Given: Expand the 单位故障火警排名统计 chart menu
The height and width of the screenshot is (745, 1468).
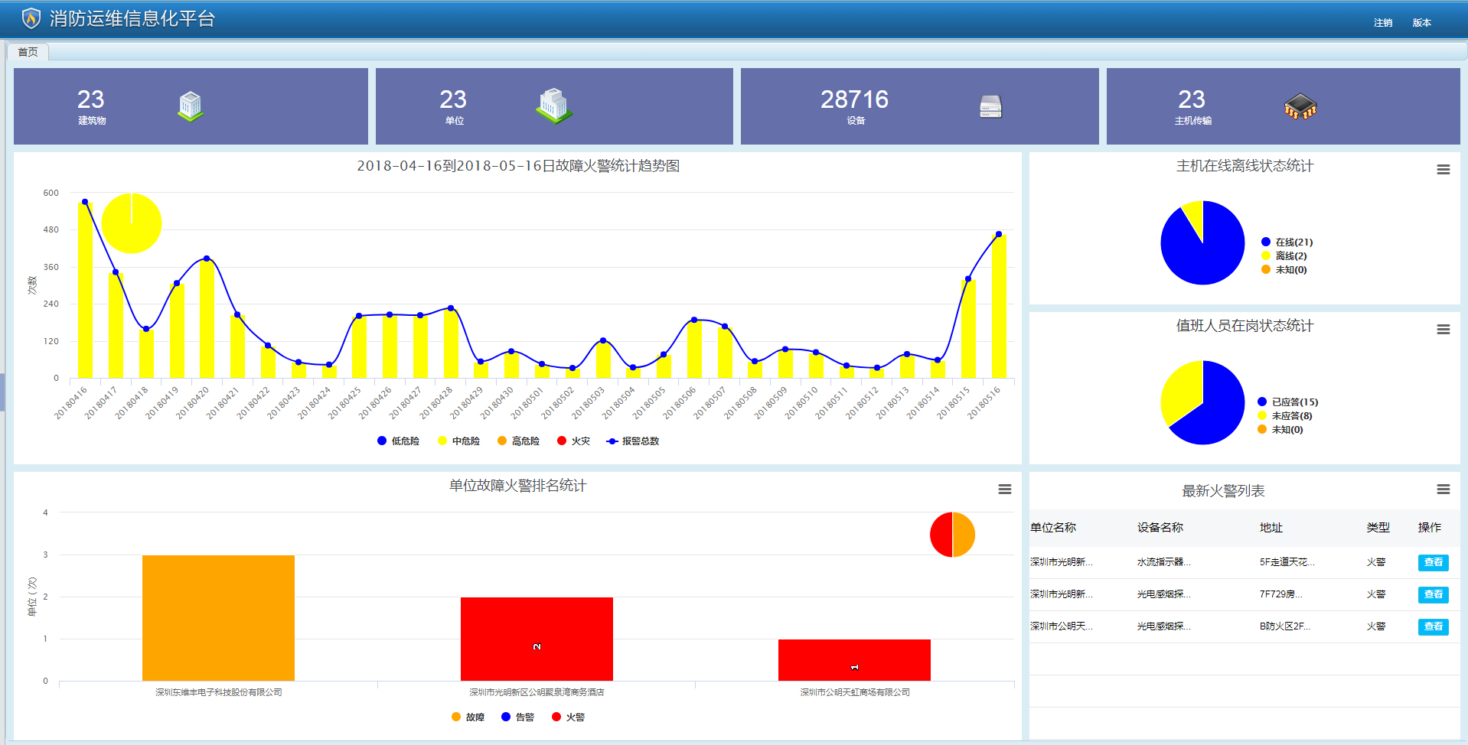Looking at the screenshot, I should click(x=1004, y=490).
